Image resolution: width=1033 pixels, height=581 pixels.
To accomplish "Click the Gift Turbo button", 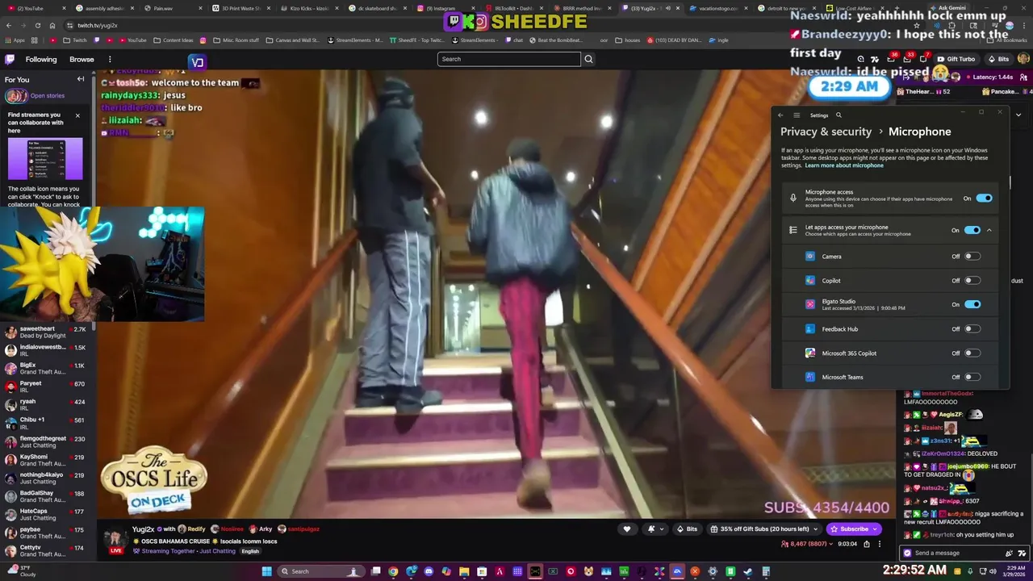I will [956, 59].
